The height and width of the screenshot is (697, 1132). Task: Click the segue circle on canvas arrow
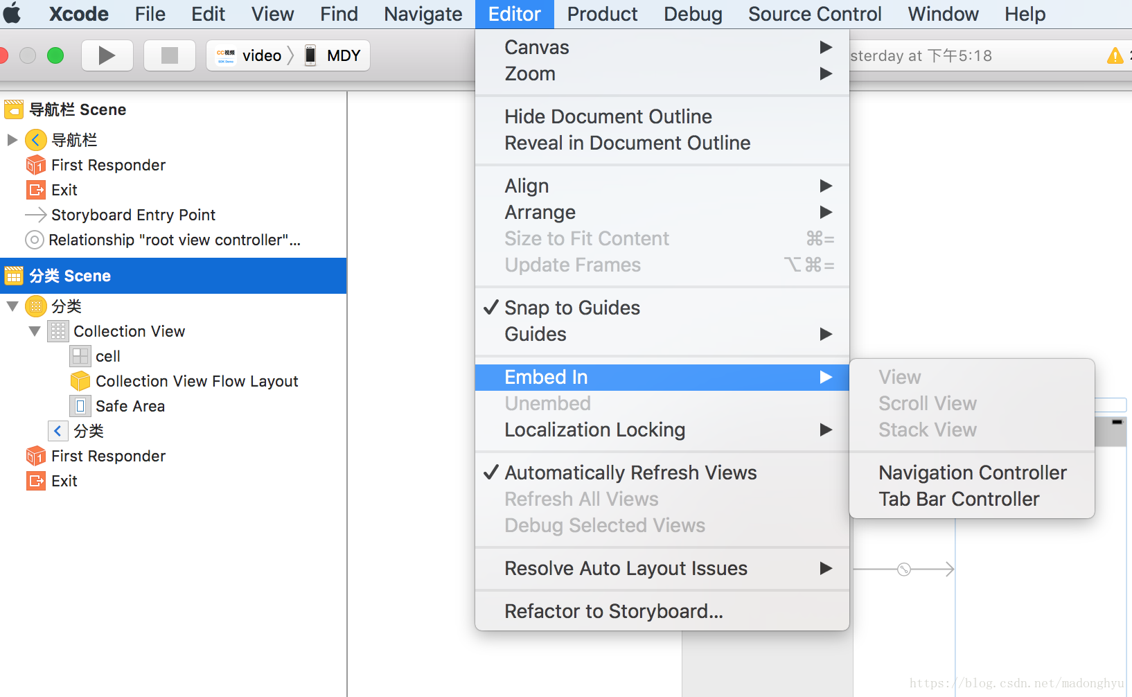pos(904,570)
